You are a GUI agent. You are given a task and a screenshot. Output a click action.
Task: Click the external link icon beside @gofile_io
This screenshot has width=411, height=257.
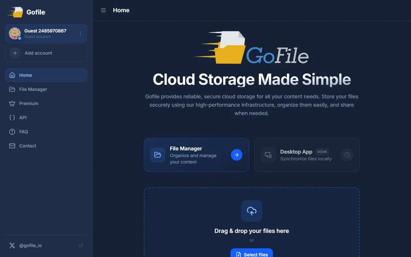(81, 245)
